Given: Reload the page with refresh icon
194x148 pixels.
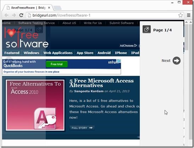Looking at the screenshot, I should click(x=21, y=15).
